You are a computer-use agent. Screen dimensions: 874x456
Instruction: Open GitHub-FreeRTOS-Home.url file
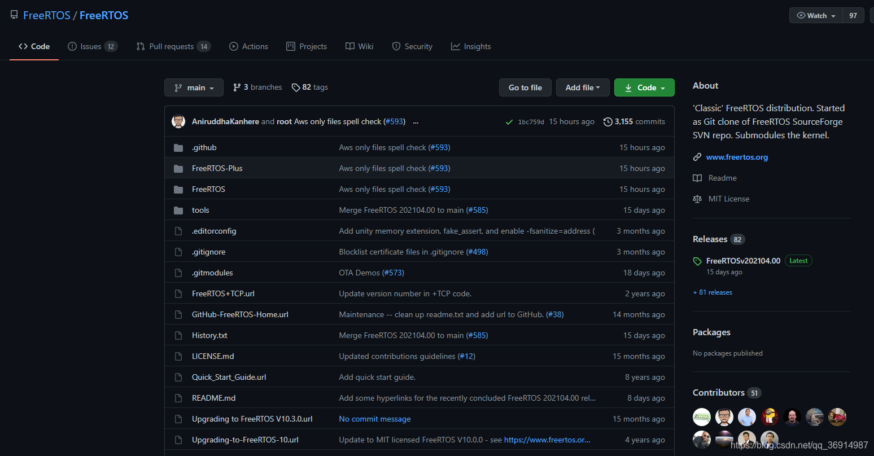240,315
